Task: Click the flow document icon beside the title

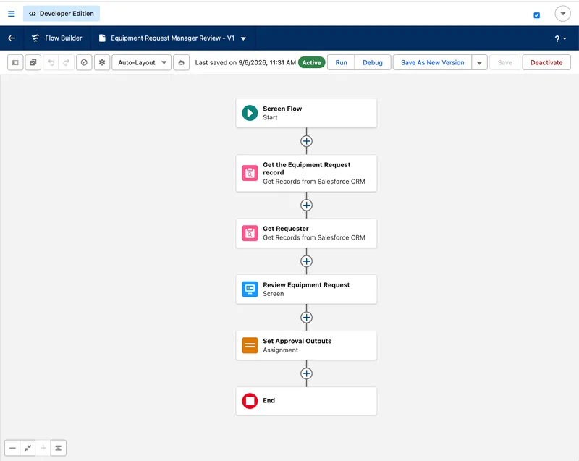Action: point(102,38)
